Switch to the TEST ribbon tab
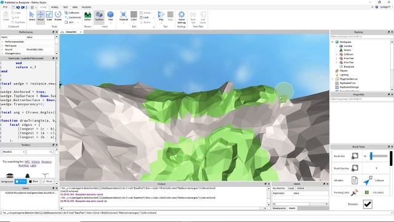This screenshot has height=222, width=394. click(x=65, y=7)
